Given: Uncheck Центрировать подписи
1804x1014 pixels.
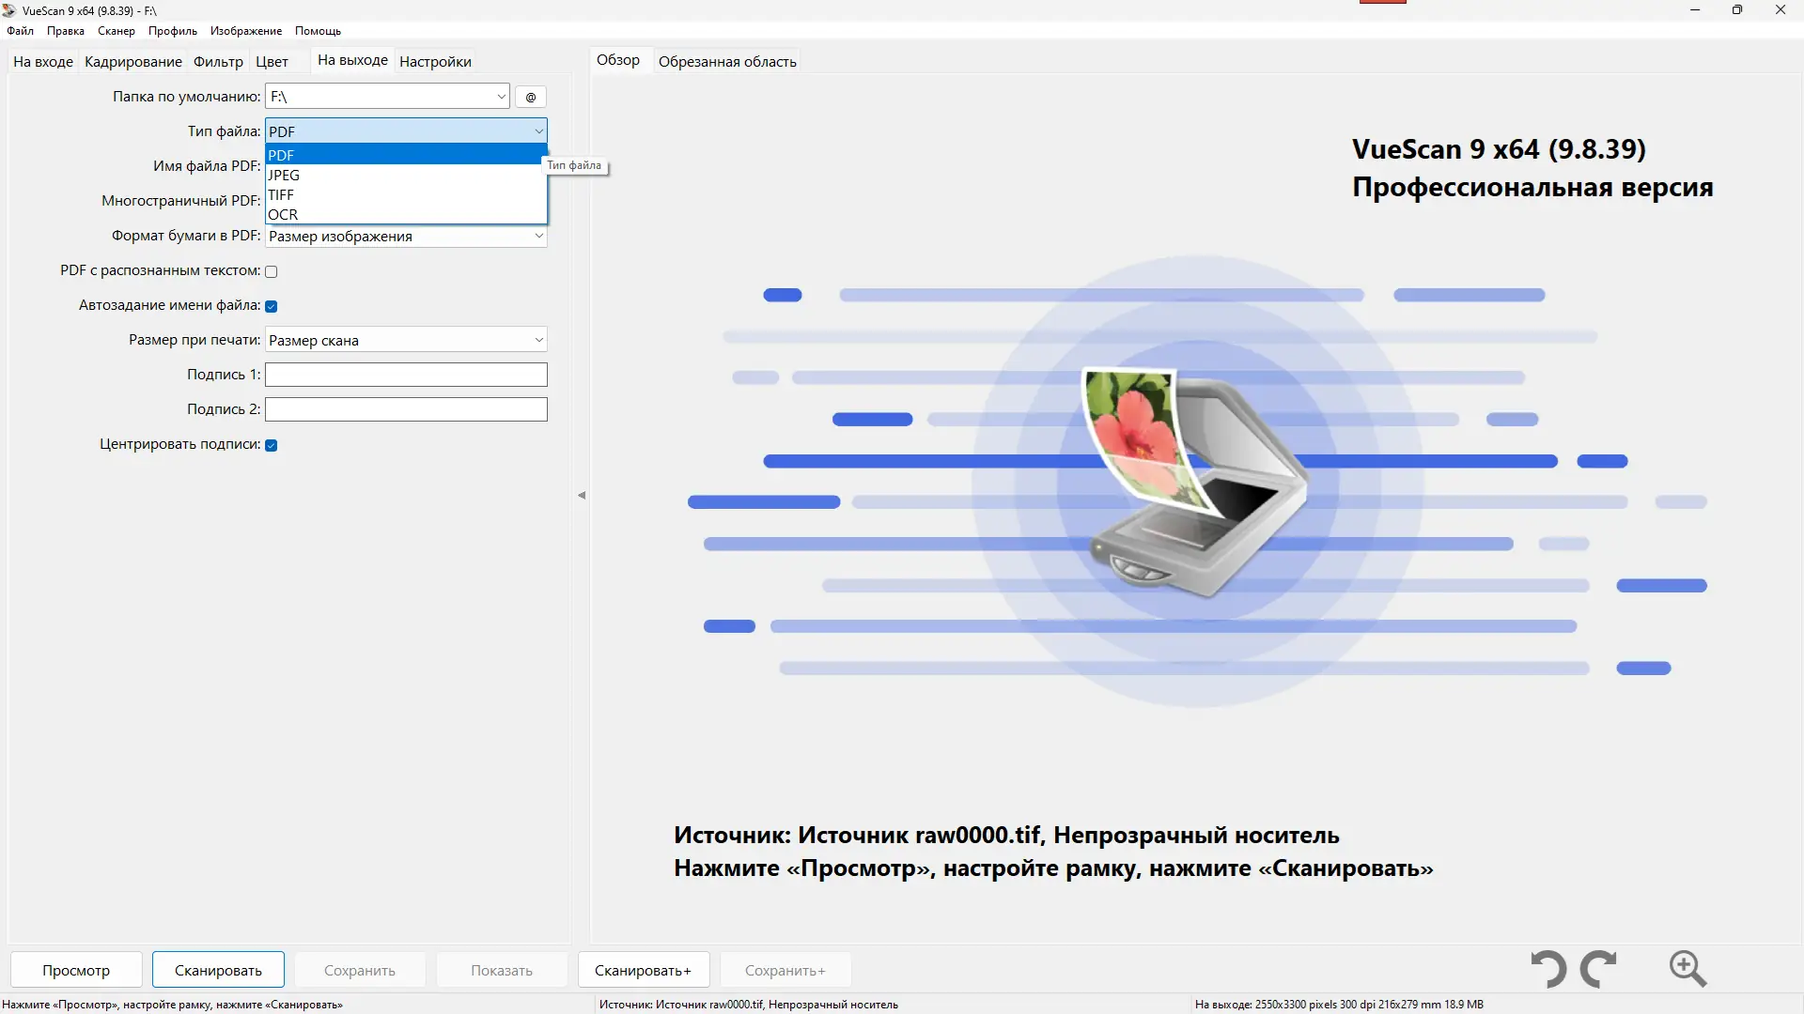Looking at the screenshot, I should pyautogui.click(x=271, y=444).
